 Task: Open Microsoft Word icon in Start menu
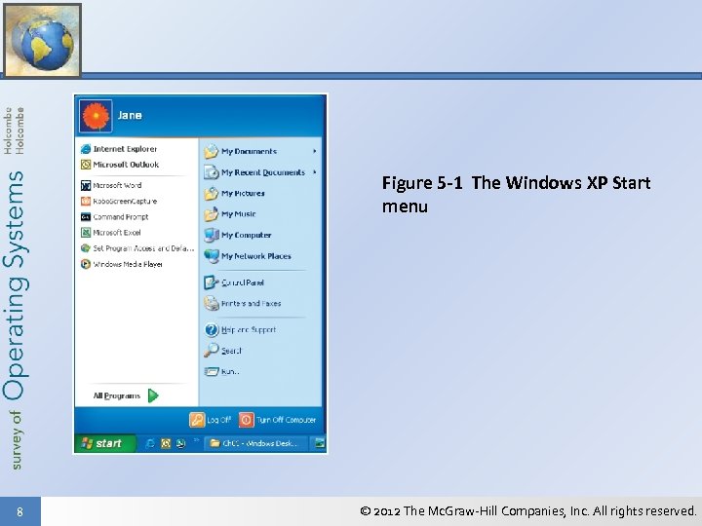tap(86, 185)
